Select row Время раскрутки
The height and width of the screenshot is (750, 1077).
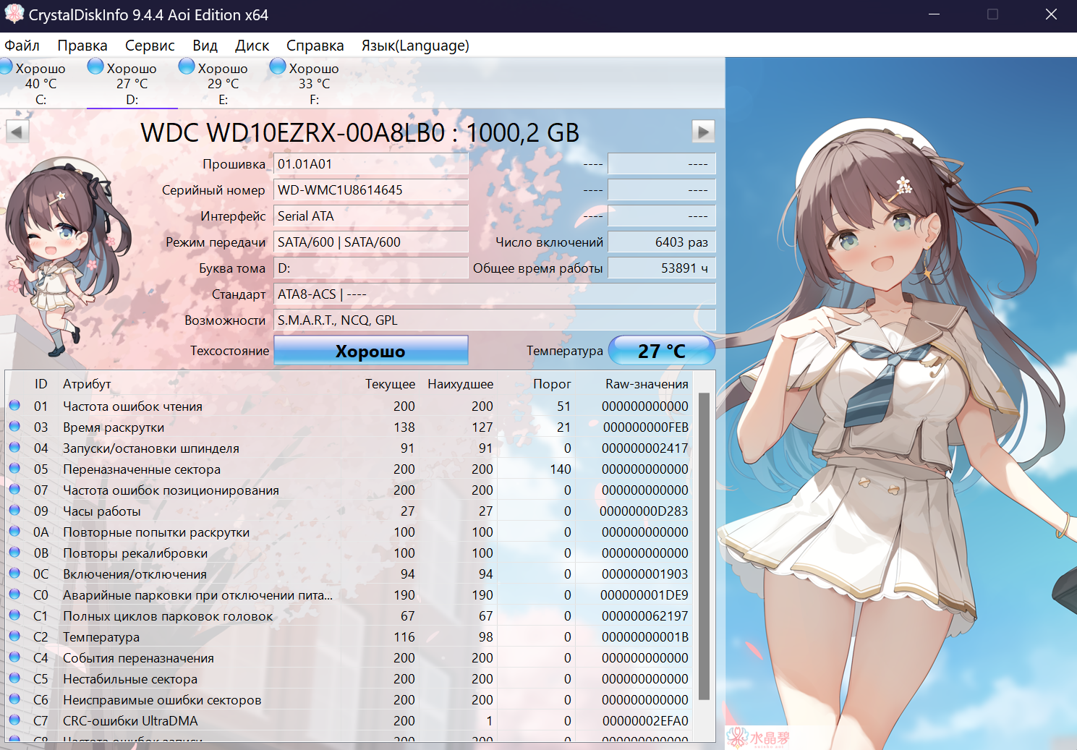coord(350,427)
